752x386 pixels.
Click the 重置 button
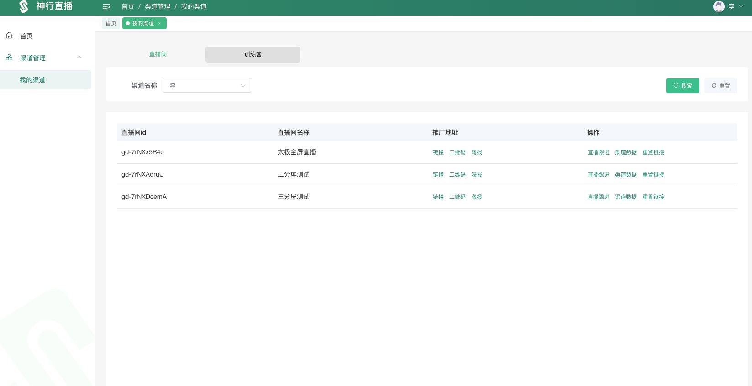[x=720, y=86]
